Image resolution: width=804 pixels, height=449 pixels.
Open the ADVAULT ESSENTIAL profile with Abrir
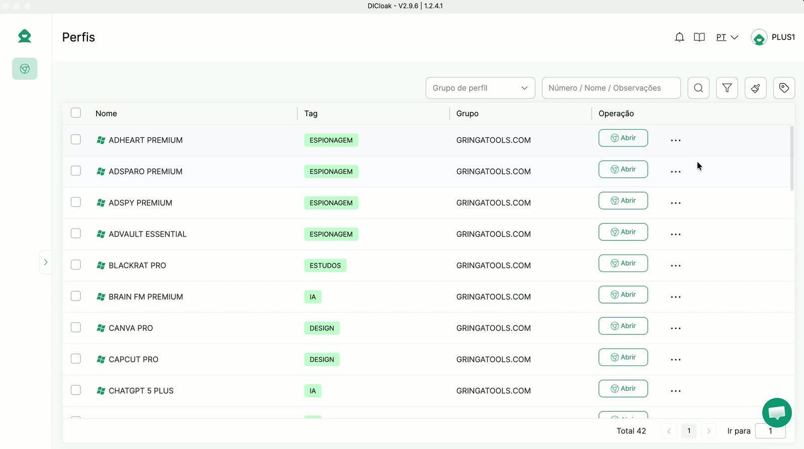(x=623, y=232)
